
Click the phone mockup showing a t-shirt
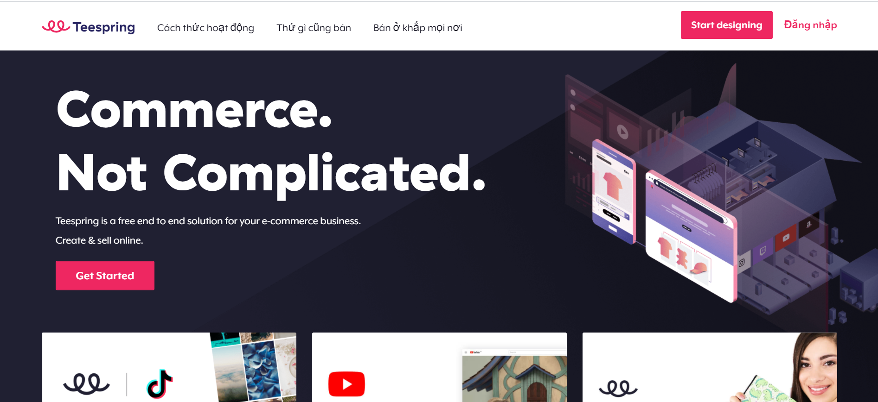coord(614,191)
